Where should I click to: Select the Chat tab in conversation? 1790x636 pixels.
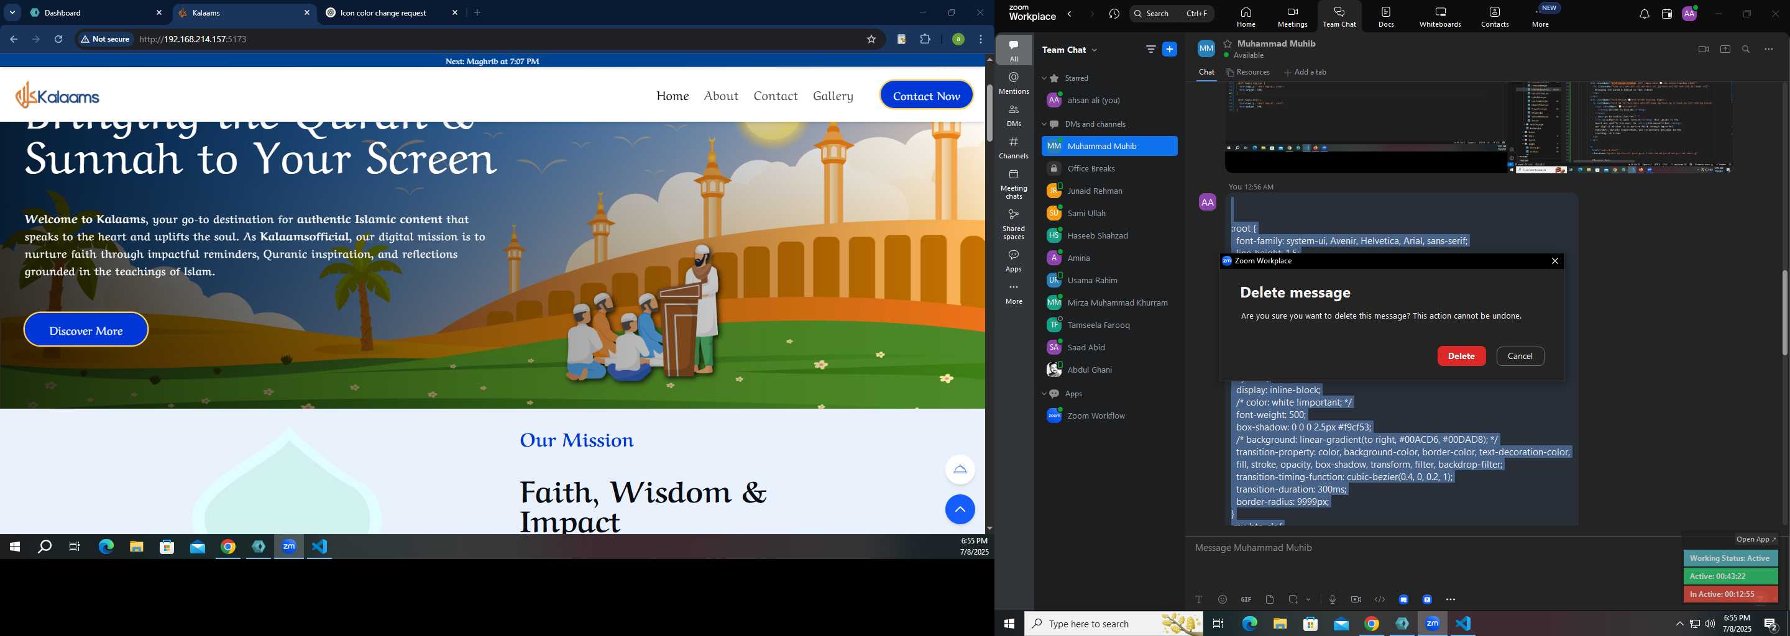1206,72
